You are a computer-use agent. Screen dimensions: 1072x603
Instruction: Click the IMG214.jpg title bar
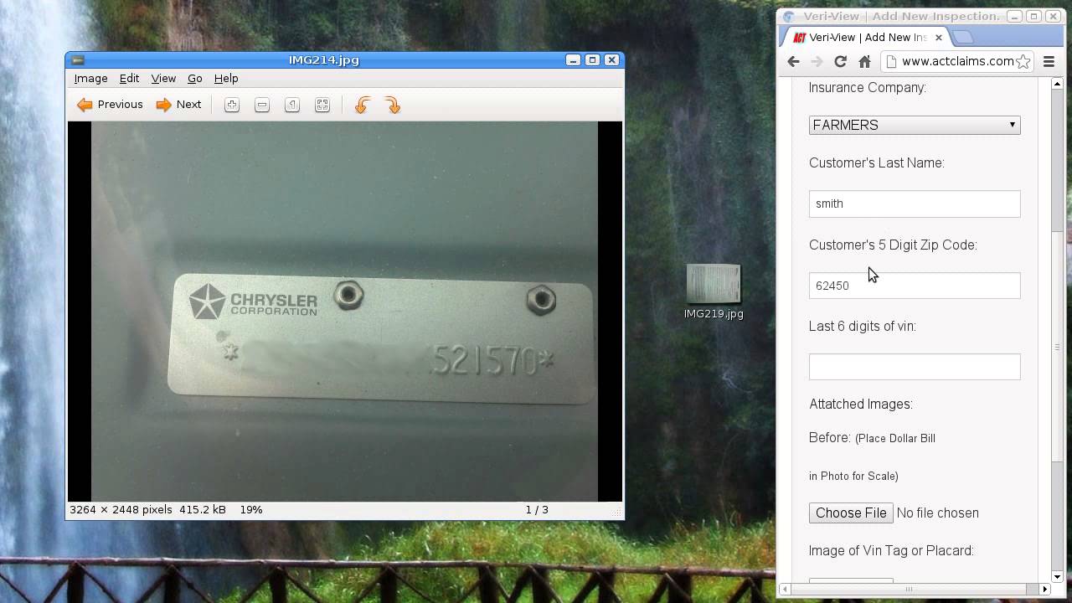tap(323, 60)
